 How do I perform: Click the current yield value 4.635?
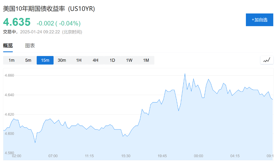coord(17,22)
